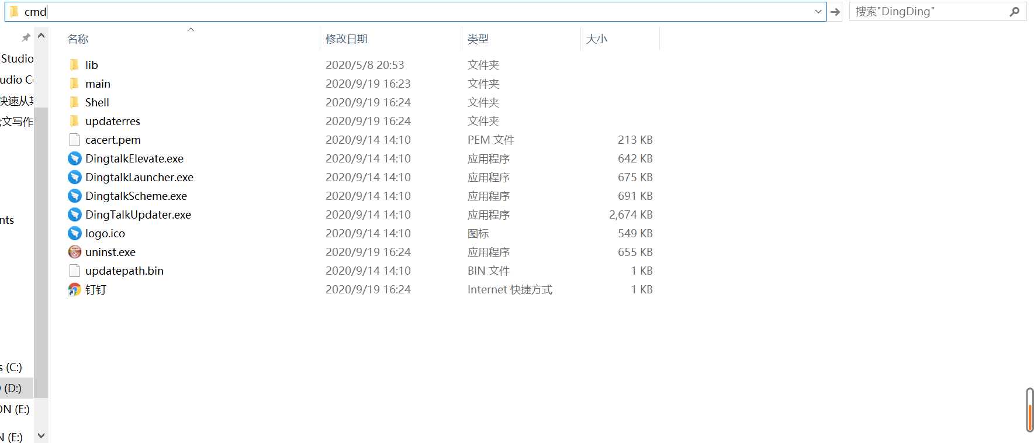Viewport: 1034px width, 443px height.
Task: Click the cacert.pem file icon
Action: [x=74, y=140]
